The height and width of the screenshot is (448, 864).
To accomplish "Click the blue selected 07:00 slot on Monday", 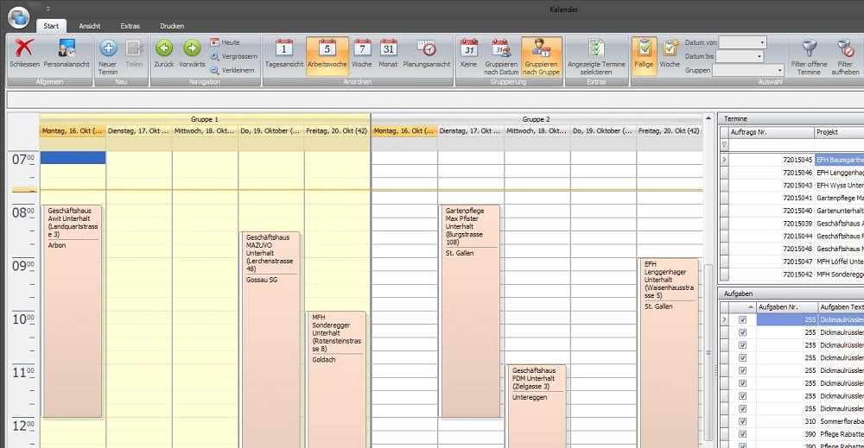I will [73, 158].
